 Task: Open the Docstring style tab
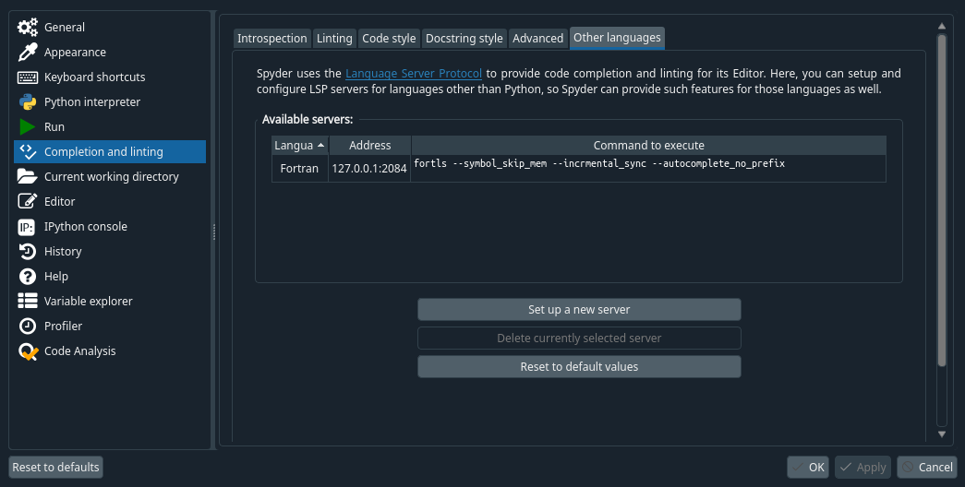(x=464, y=38)
